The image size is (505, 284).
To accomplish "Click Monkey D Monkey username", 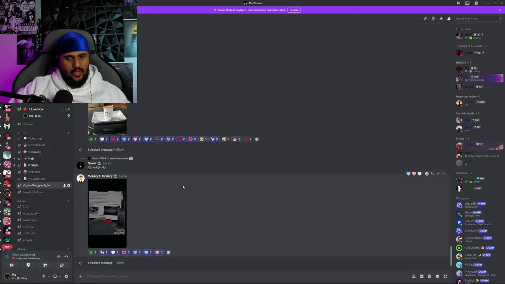I will (x=100, y=176).
